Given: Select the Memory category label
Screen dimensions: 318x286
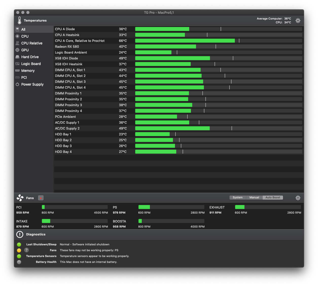Looking at the screenshot, I should (28, 71).
